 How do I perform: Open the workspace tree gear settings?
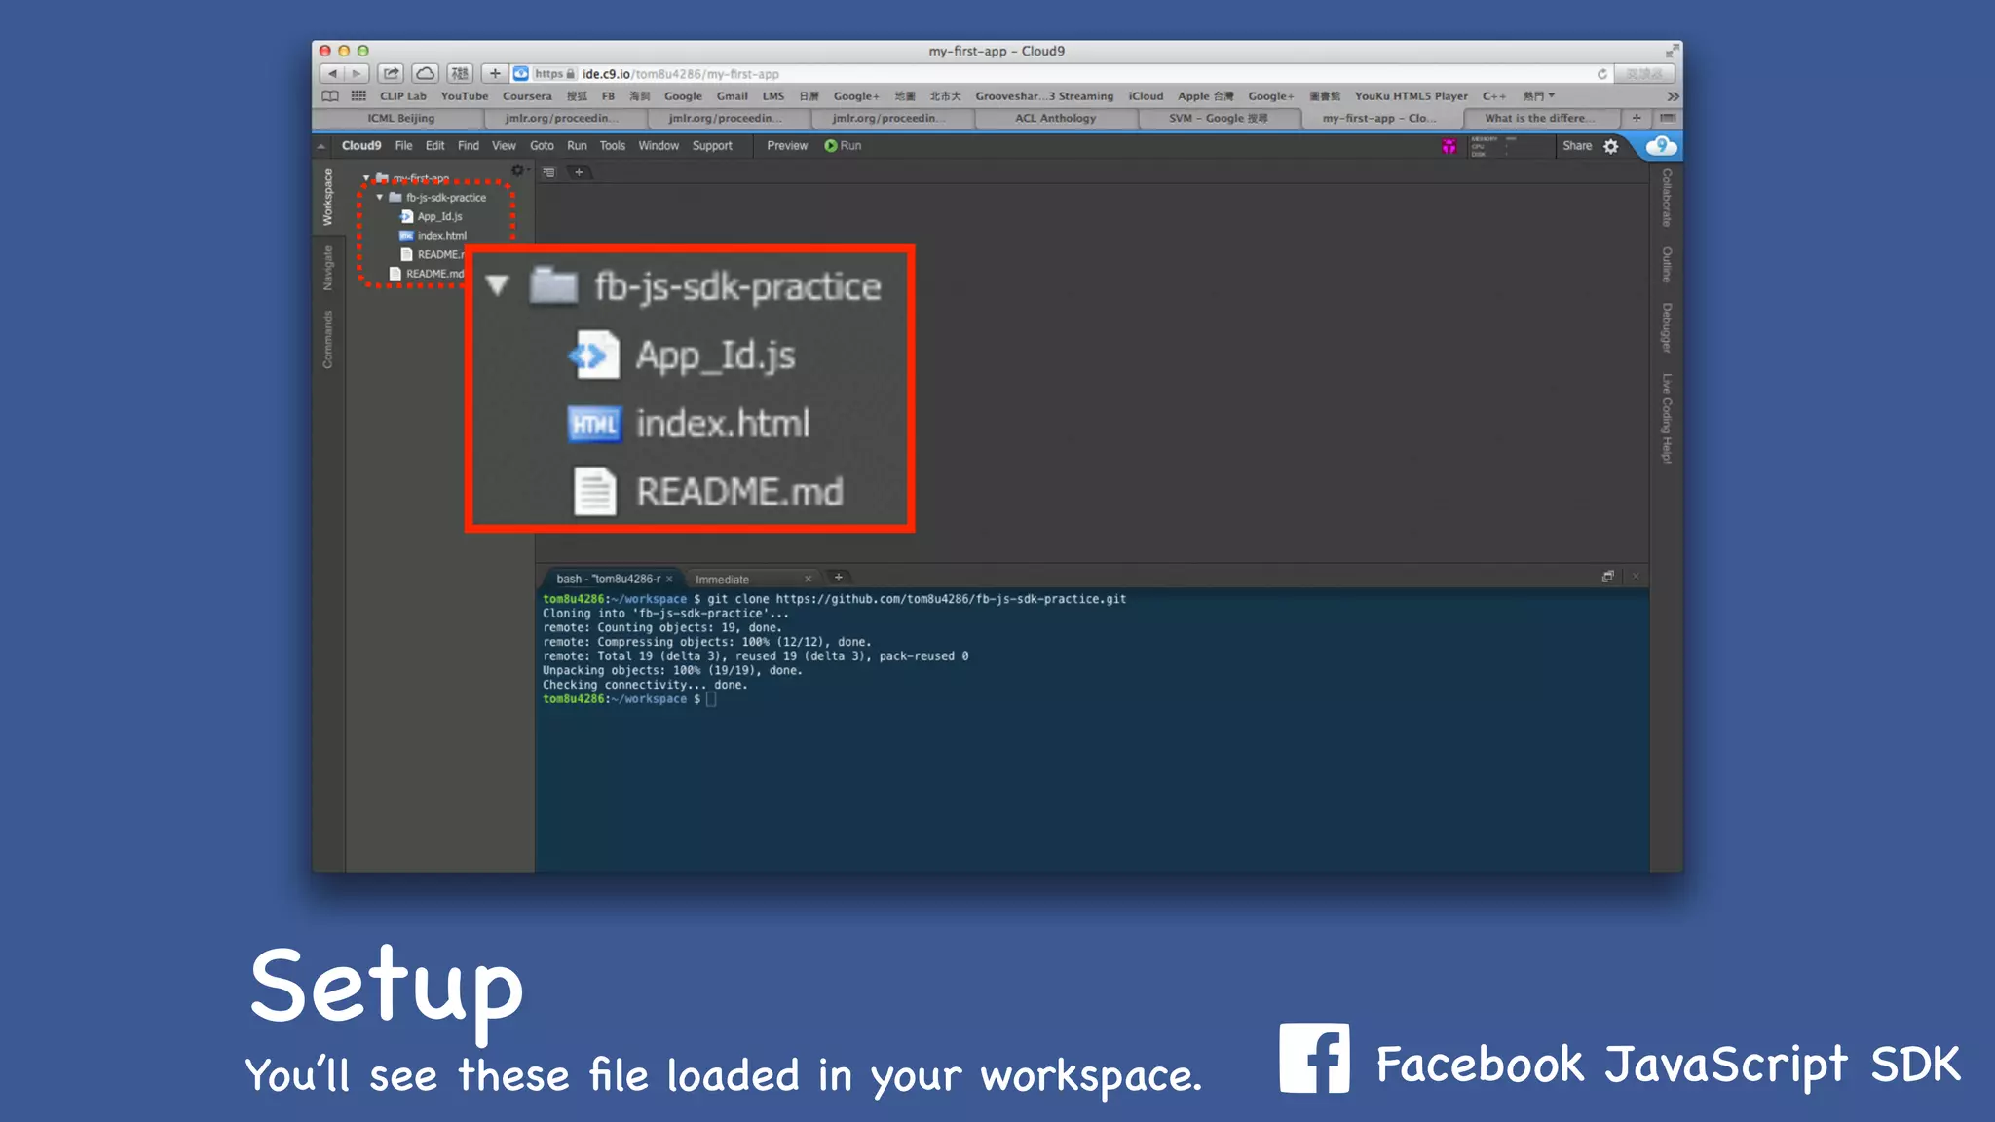coord(517,170)
